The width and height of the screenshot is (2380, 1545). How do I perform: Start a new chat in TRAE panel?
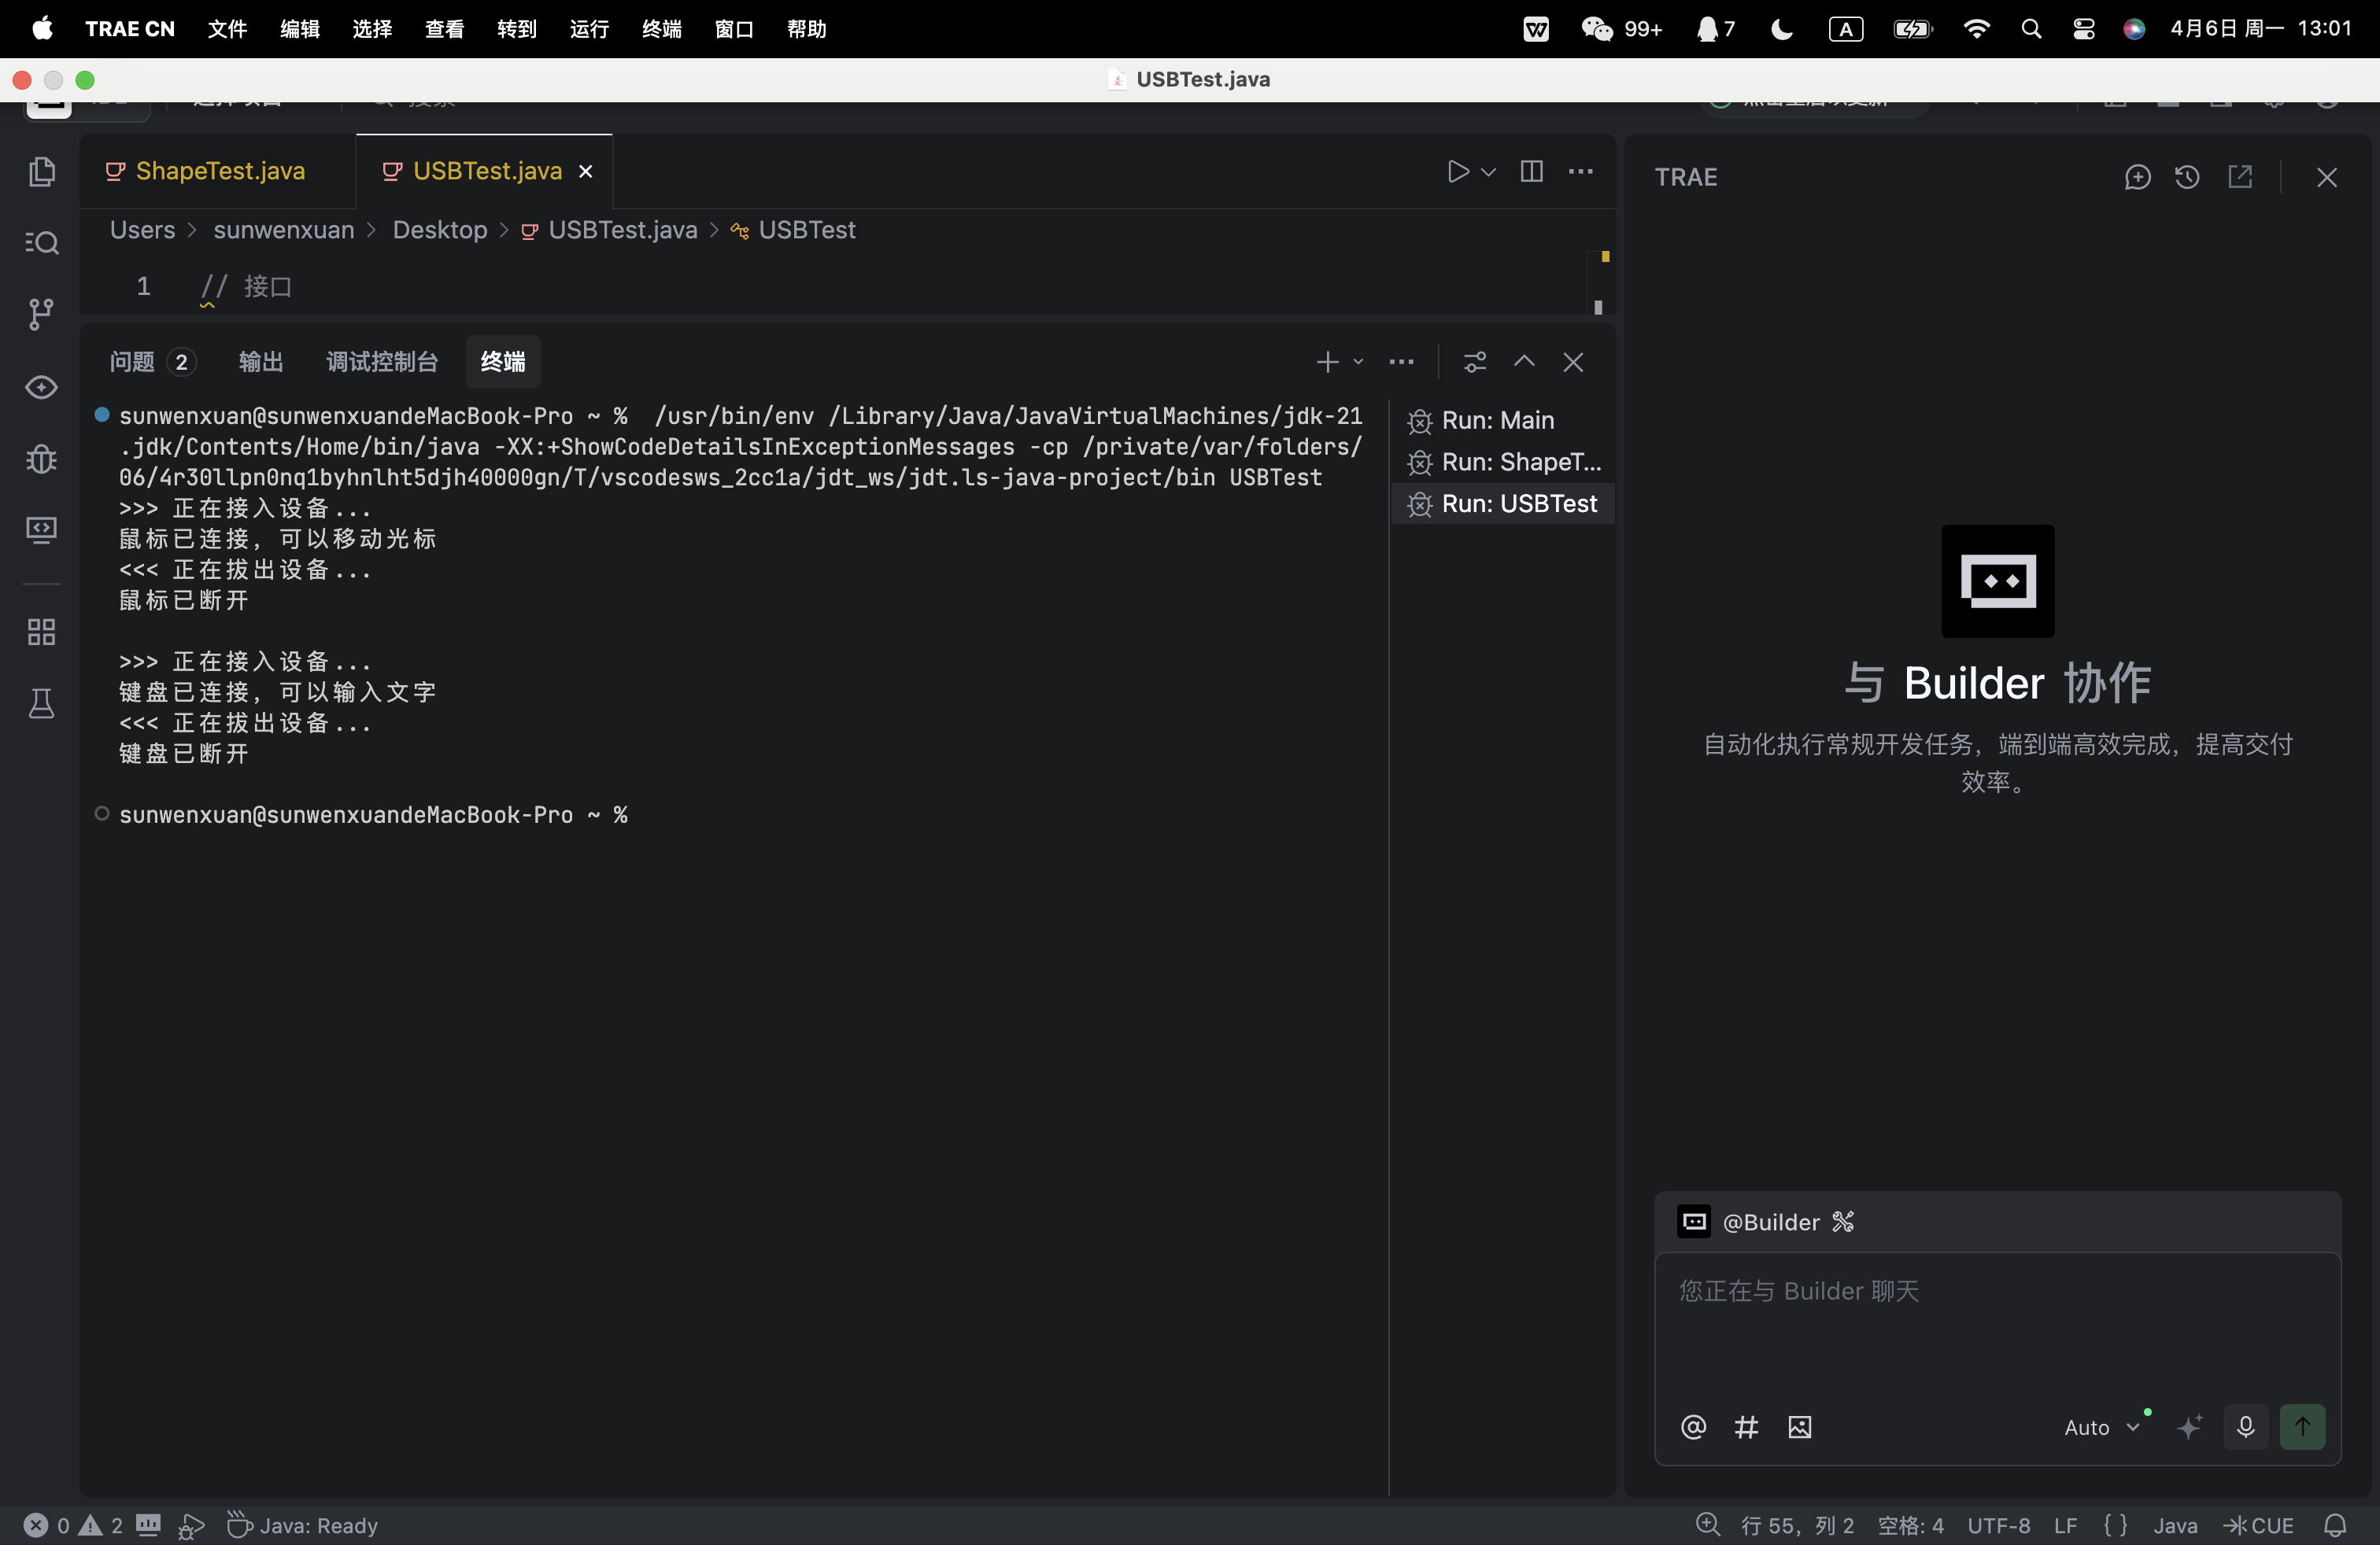[2137, 177]
